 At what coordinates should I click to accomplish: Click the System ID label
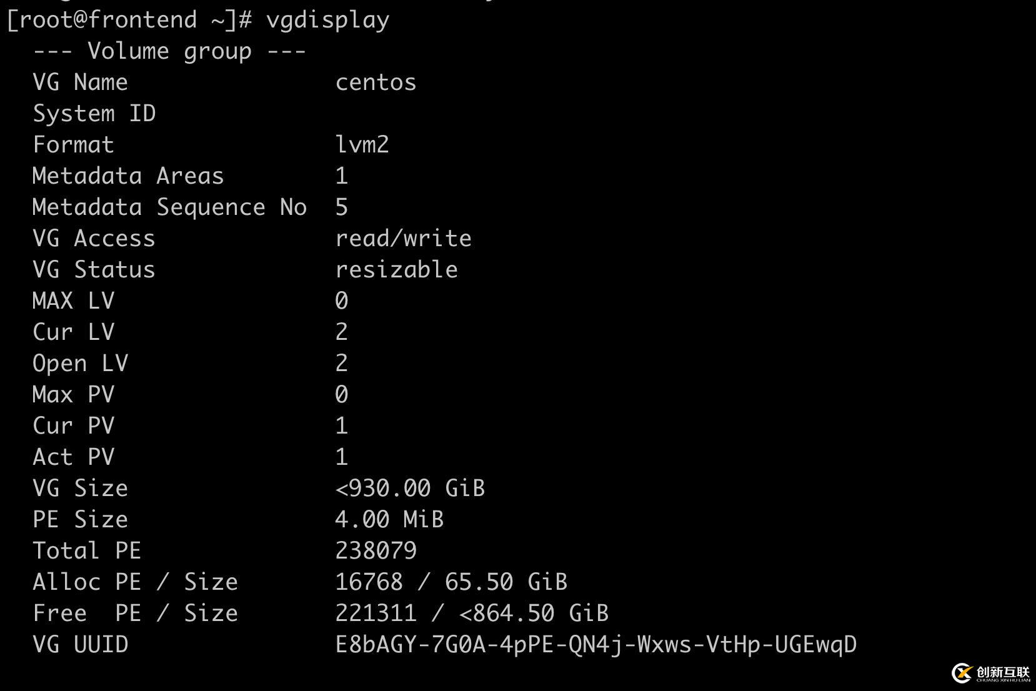tap(94, 114)
